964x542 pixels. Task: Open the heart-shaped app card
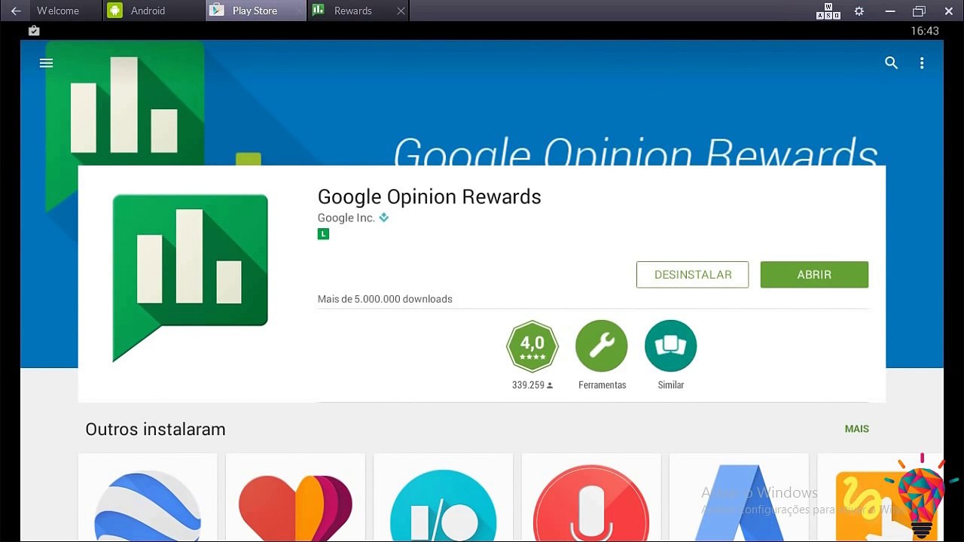295,497
